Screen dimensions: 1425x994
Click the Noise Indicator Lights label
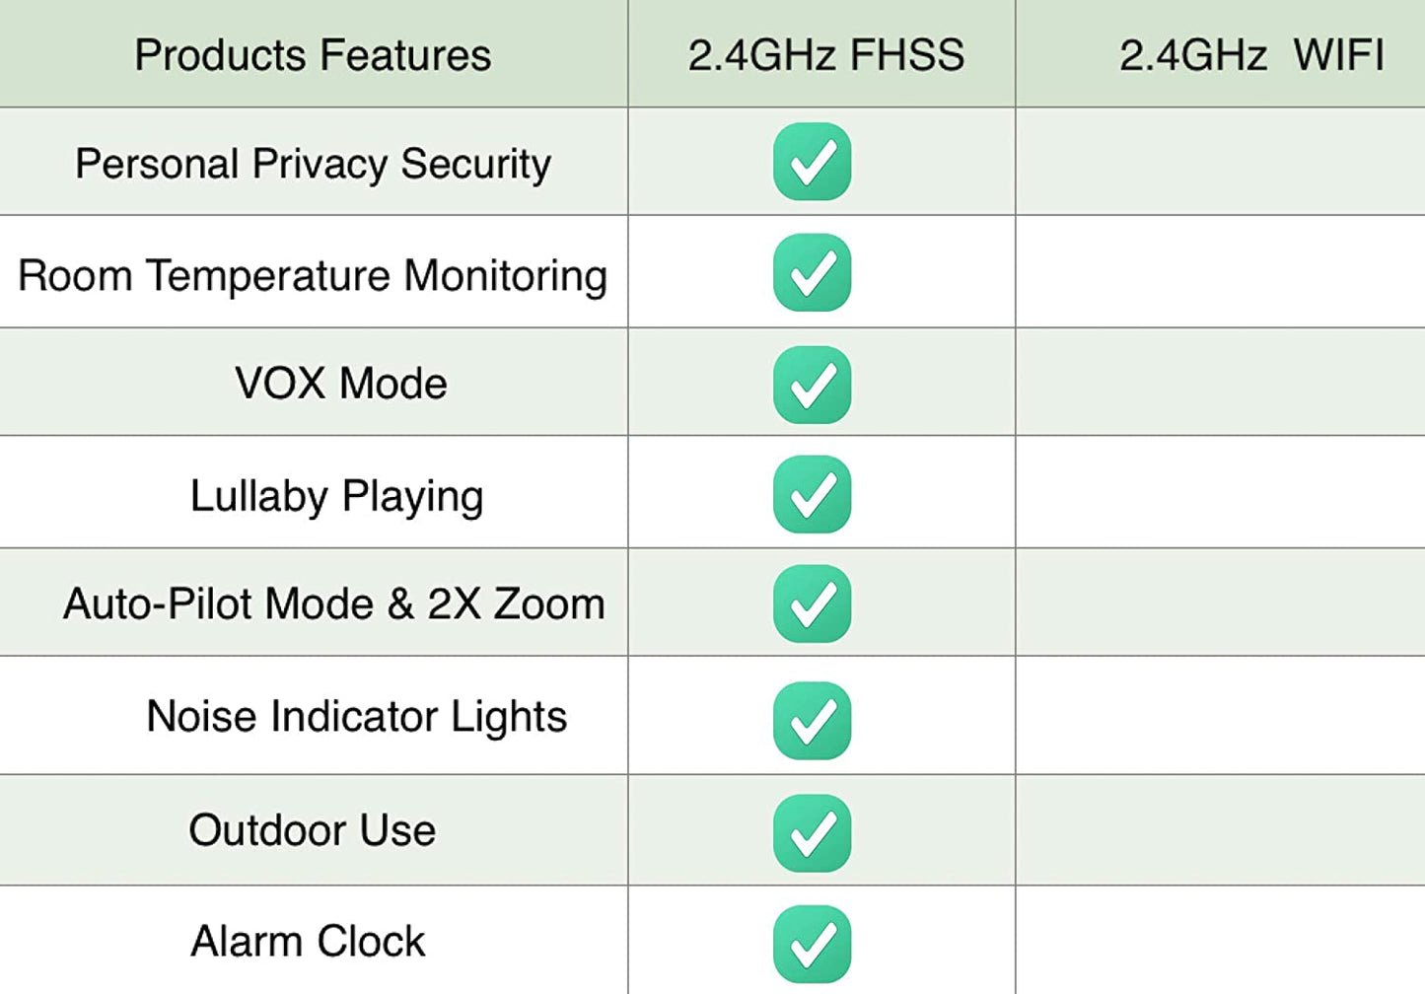pyautogui.click(x=356, y=717)
